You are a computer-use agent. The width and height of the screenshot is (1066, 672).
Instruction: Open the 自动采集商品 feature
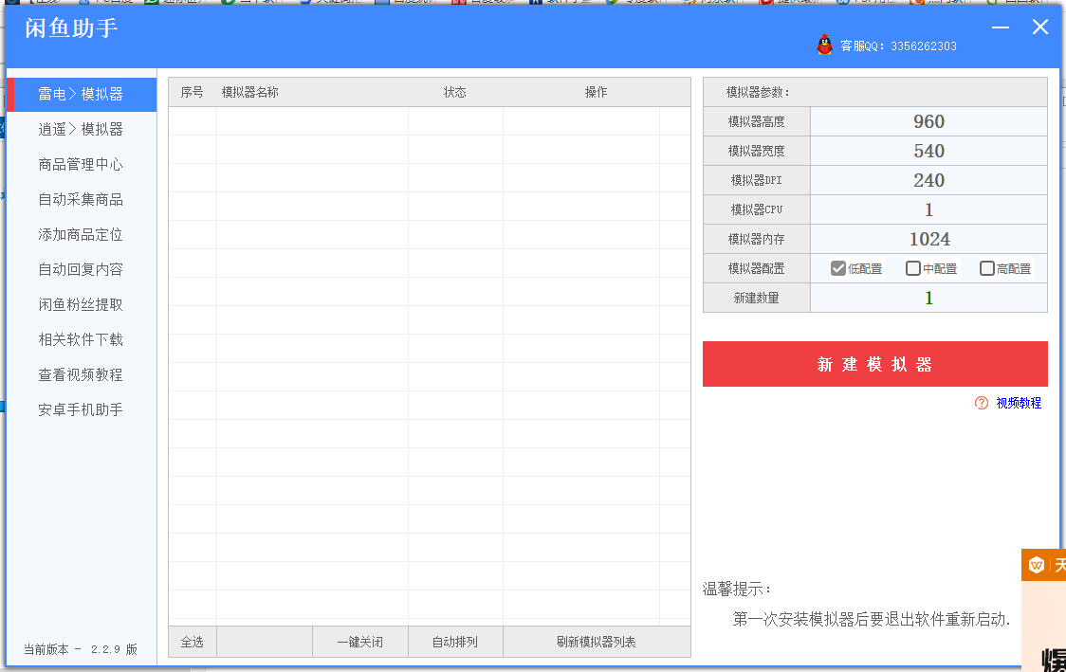point(82,198)
